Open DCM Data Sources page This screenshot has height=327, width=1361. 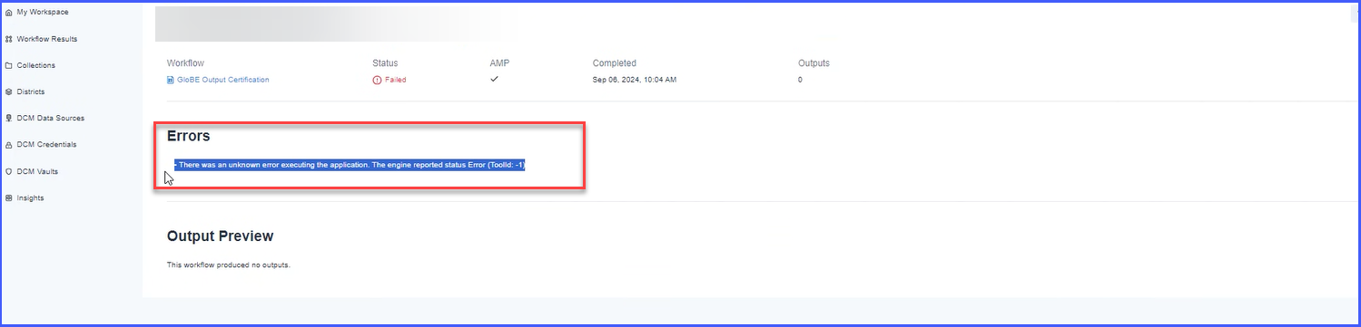pyautogui.click(x=50, y=118)
